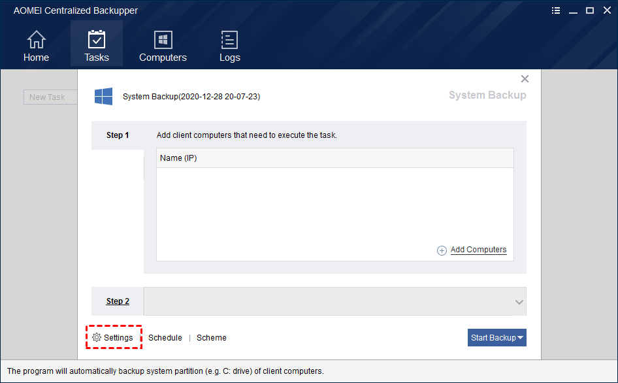Click the Settings gear icon
The height and width of the screenshot is (383, 618).
[x=97, y=337]
